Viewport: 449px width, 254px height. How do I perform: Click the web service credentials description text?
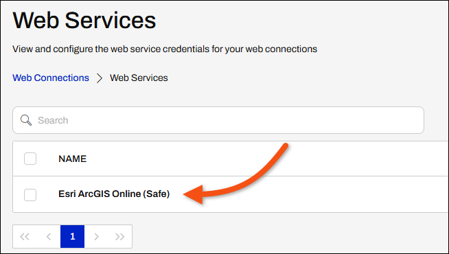(x=165, y=49)
